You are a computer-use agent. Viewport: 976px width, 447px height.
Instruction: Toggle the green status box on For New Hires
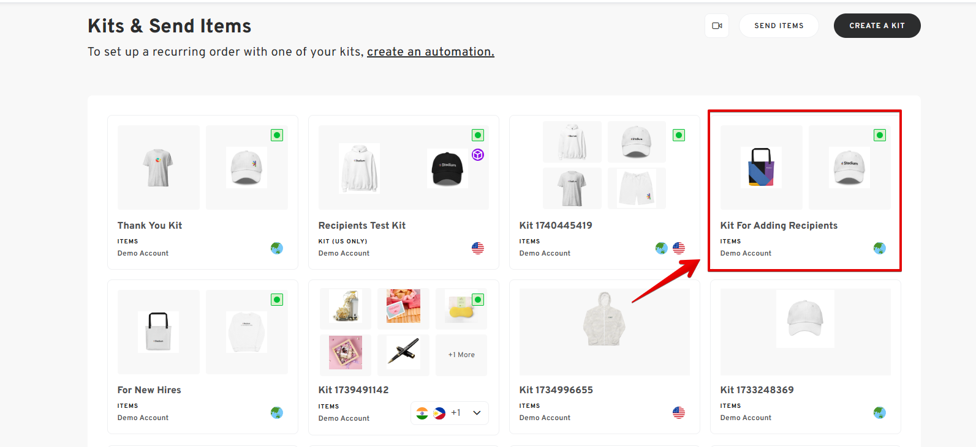[277, 300]
